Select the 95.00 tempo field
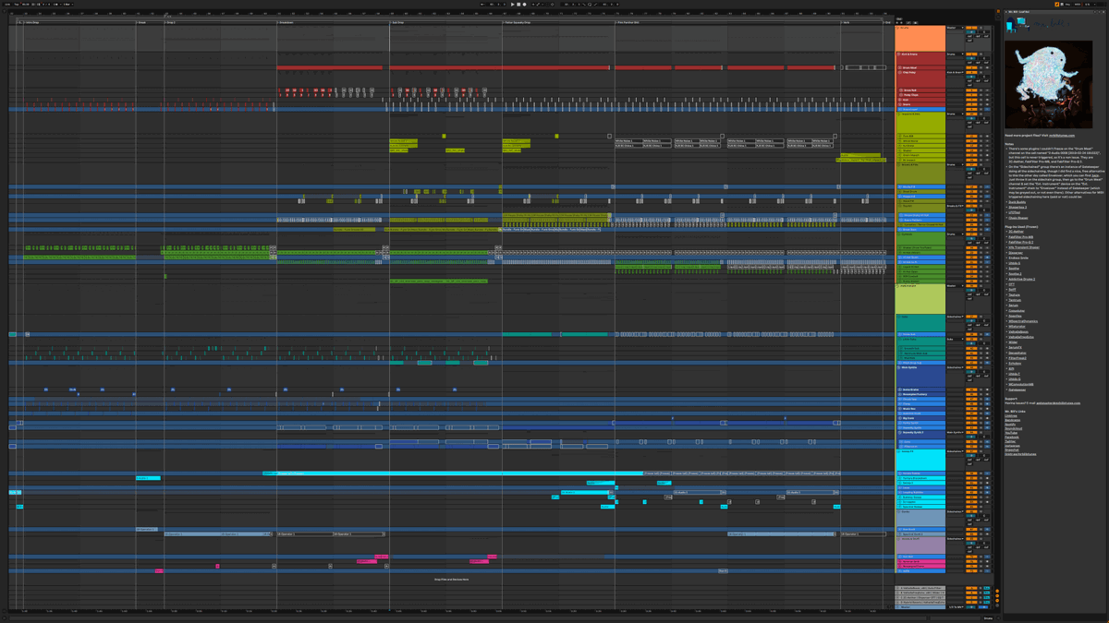The image size is (1109, 623). (26, 5)
